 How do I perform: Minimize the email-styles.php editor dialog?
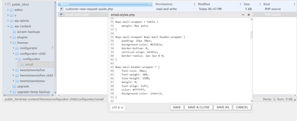pos(243,15)
